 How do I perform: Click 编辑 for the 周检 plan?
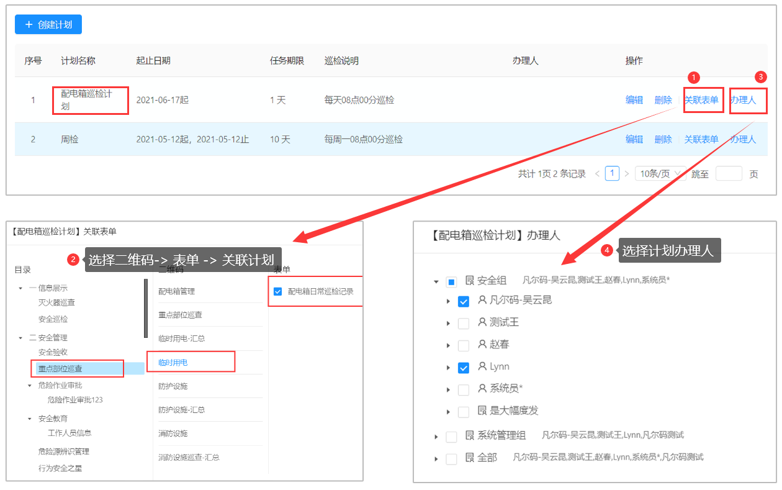(634, 139)
